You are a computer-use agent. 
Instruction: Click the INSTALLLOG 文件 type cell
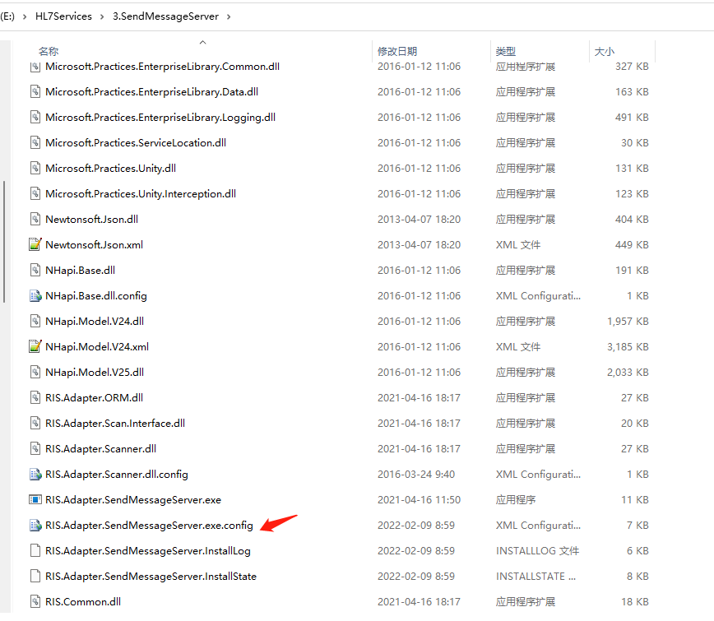pyautogui.click(x=537, y=551)
